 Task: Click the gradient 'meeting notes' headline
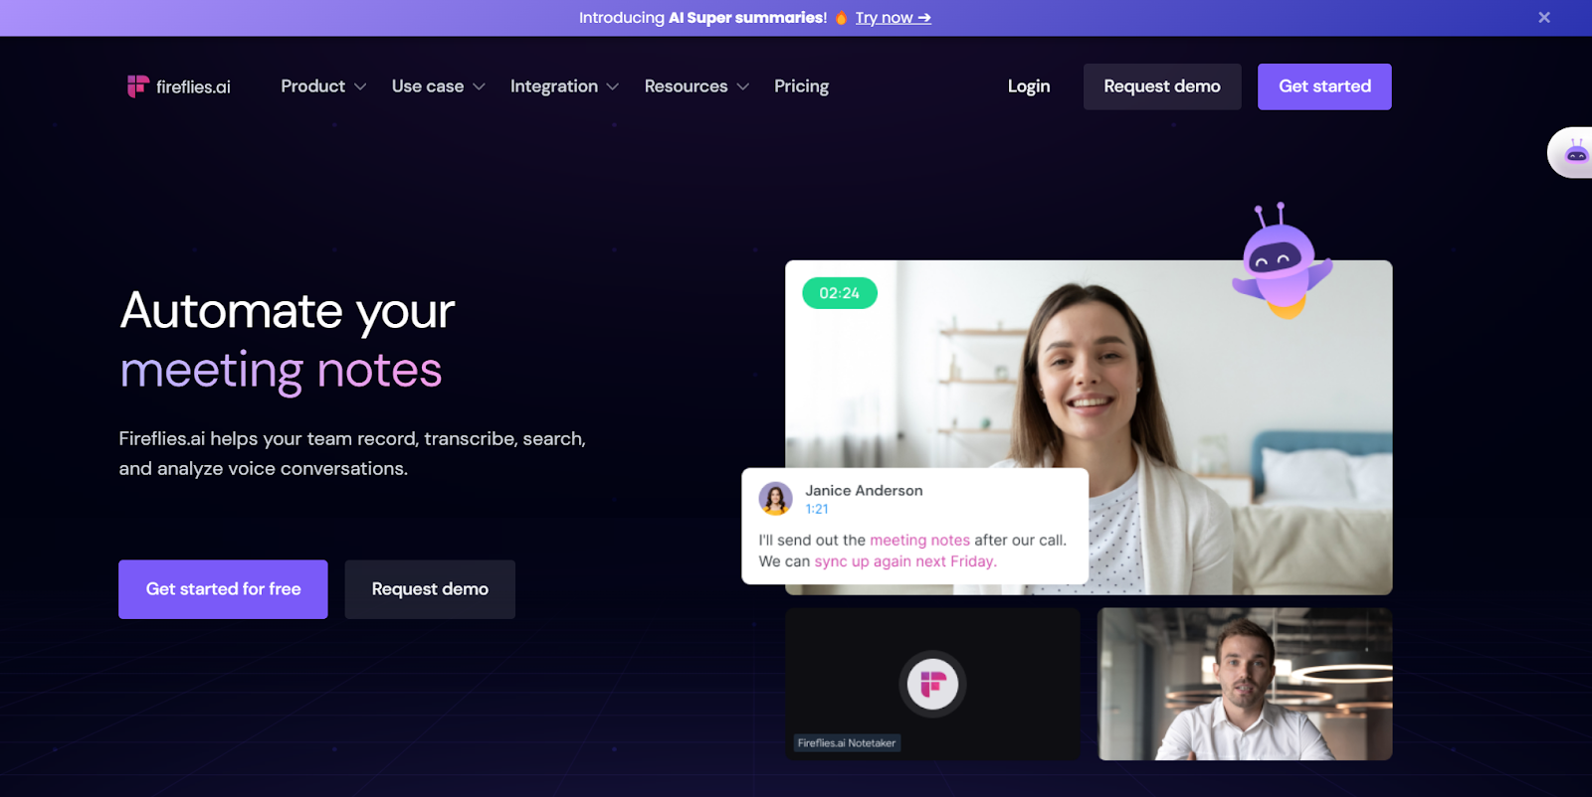point(281,371)
